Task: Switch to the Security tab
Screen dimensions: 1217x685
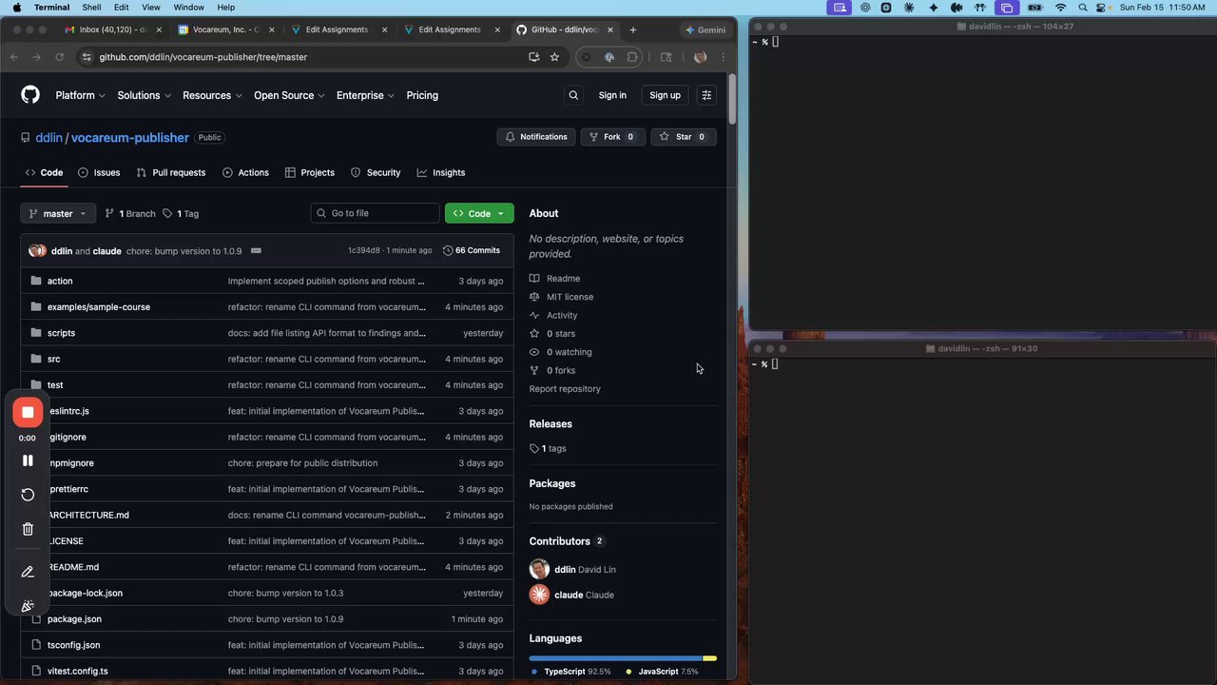Action: pyautogui.click(x=376, y=173)
